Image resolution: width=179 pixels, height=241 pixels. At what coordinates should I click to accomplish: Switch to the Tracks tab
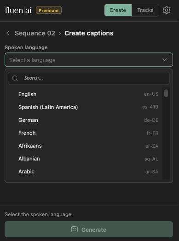point(145,10)
